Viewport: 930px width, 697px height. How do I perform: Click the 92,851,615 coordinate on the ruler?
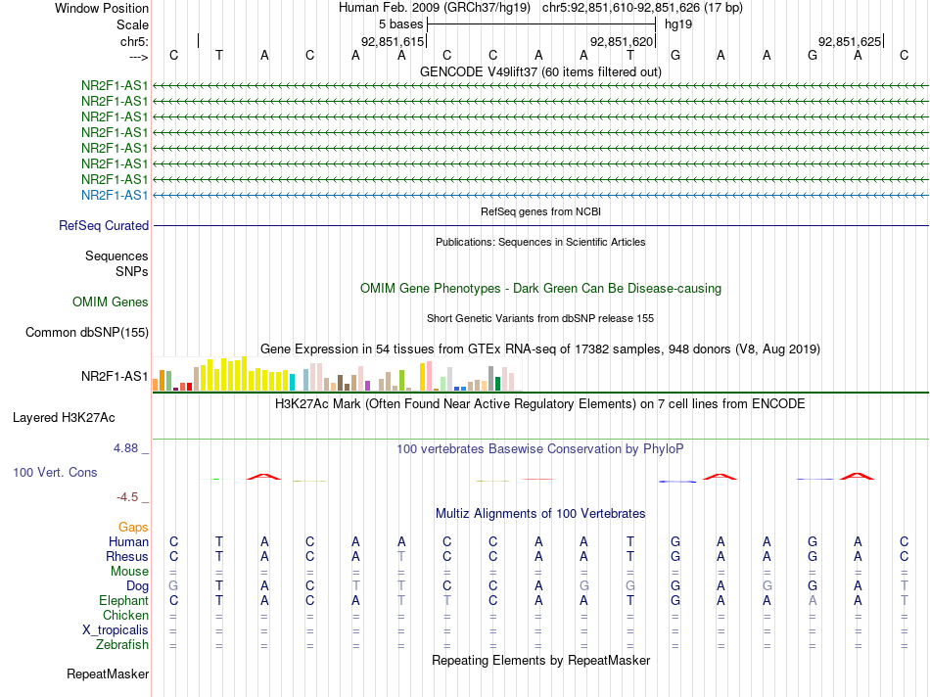[x=393, y=41]
